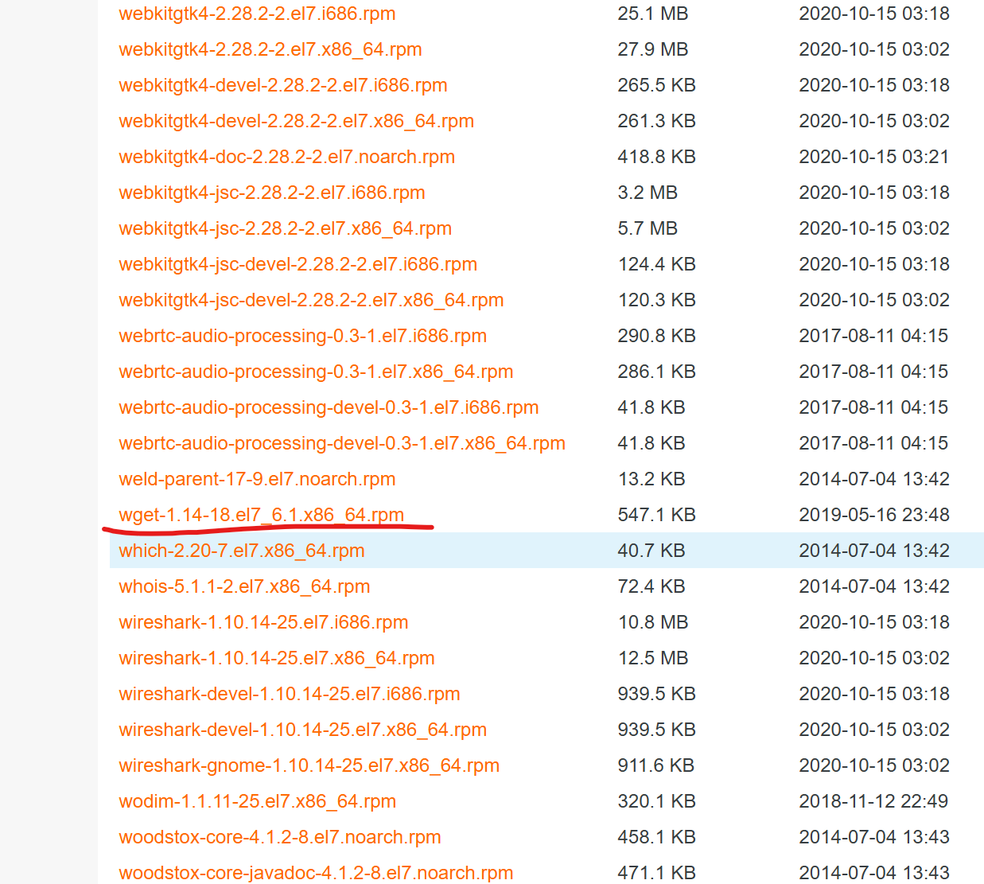Click webkitgtk4-jsc-devel-2.28.2-2.el7.i686.rpm
Image resolution: width=984 pixels, height=884 pixels.
click(x=298, y=264)
